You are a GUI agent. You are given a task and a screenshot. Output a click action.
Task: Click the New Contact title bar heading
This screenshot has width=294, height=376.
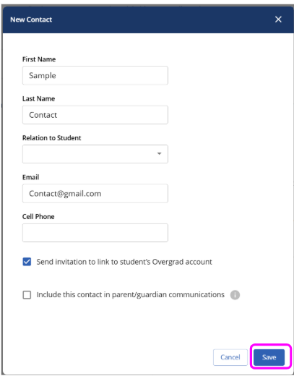click(31, 20)
